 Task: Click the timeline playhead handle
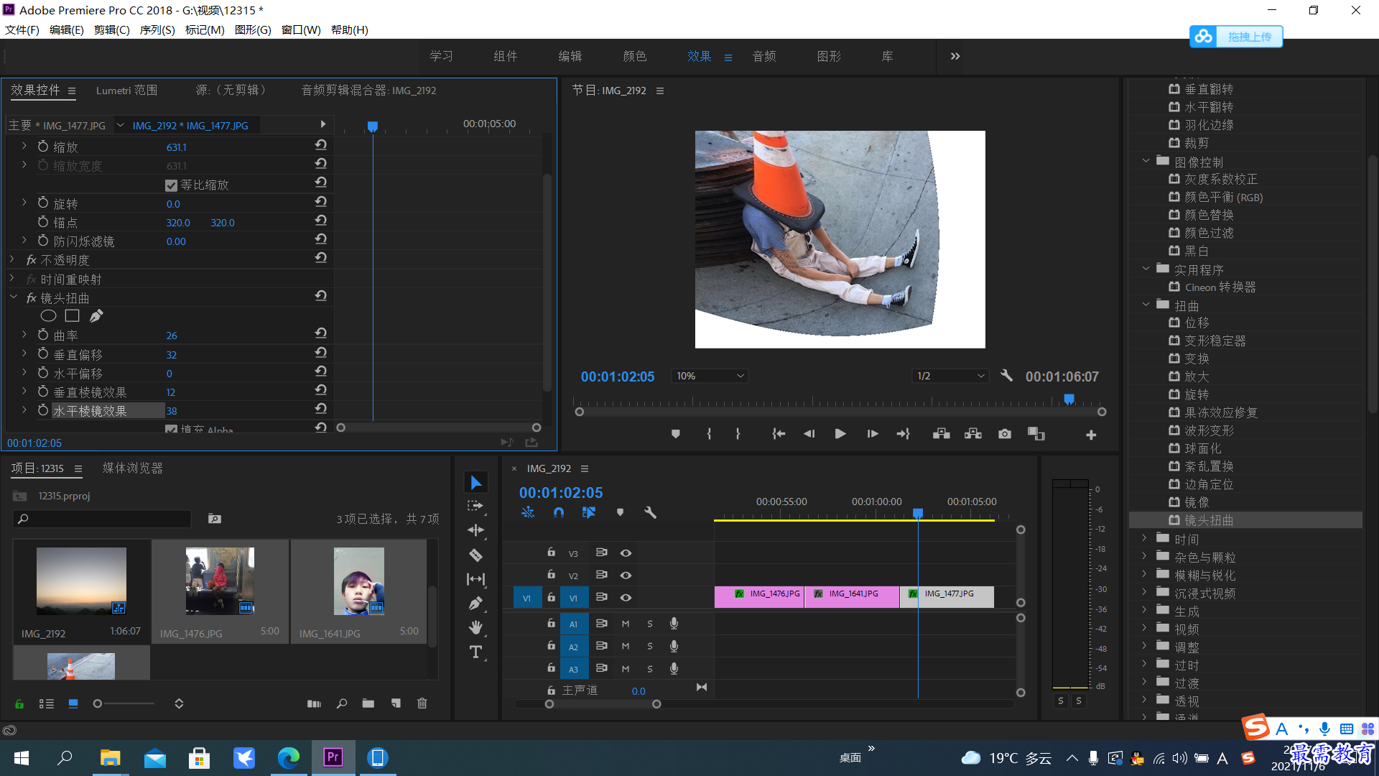tap(918, 513)
